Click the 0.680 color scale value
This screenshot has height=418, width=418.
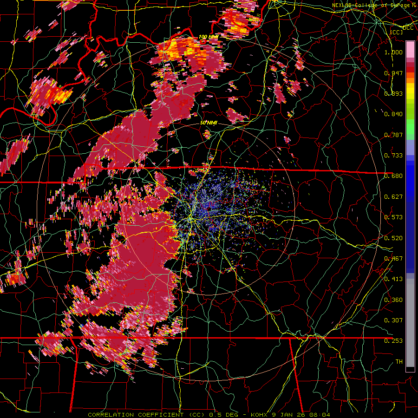(x=393, y=176)
